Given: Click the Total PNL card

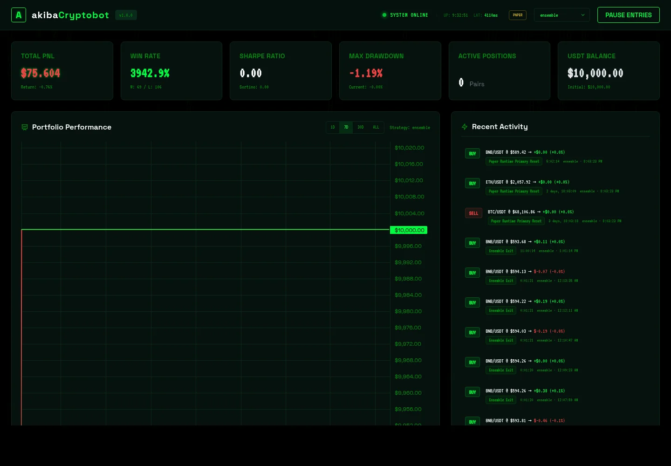Looking at the screenshot, I should [62, 71].
